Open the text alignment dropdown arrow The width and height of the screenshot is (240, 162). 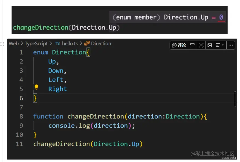tap(223, 45)
